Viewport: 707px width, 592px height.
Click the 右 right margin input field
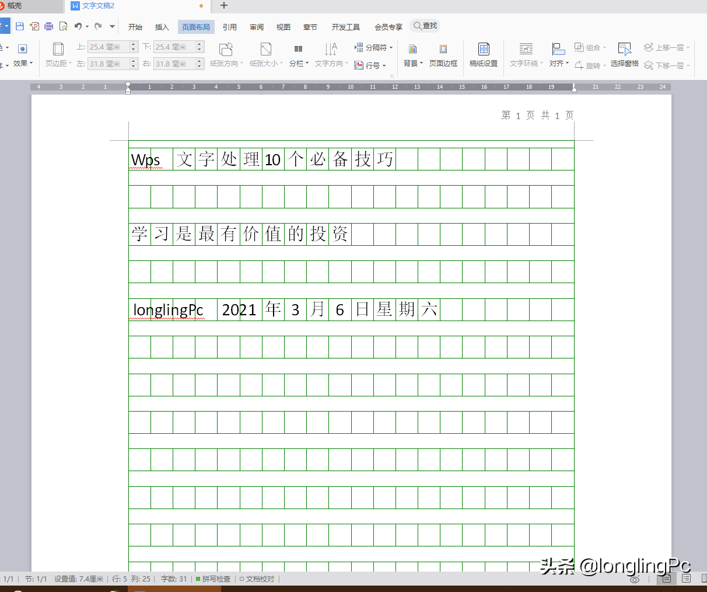(x=174, y=64)
